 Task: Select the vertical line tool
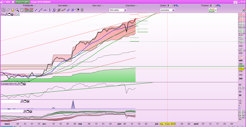[50, 10]
